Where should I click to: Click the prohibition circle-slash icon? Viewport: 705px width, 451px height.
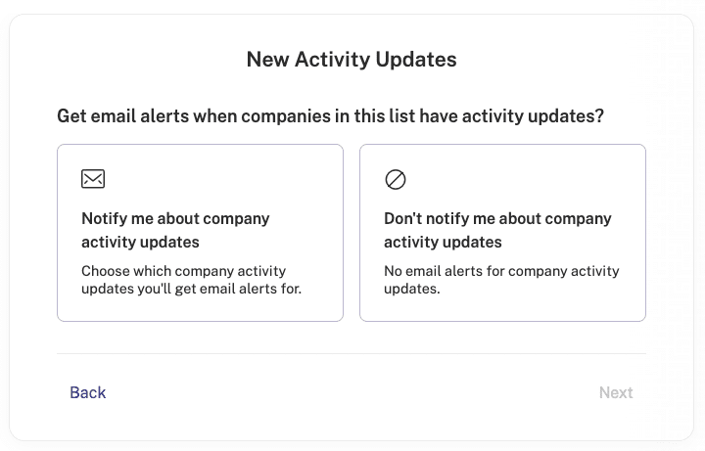click(396, 179)
